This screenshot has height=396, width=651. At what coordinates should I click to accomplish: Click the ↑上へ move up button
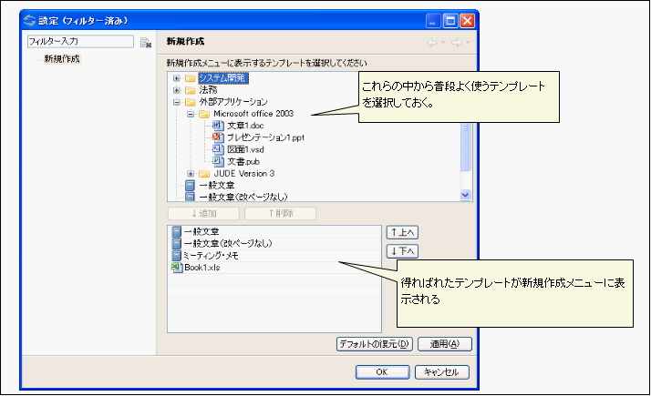(402, 233)
